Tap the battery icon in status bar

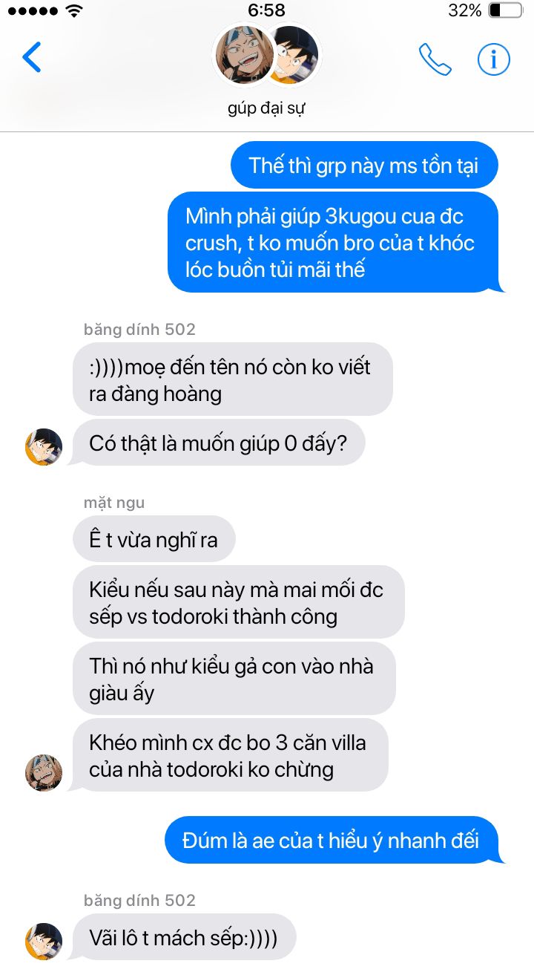[x=504, y=10]
